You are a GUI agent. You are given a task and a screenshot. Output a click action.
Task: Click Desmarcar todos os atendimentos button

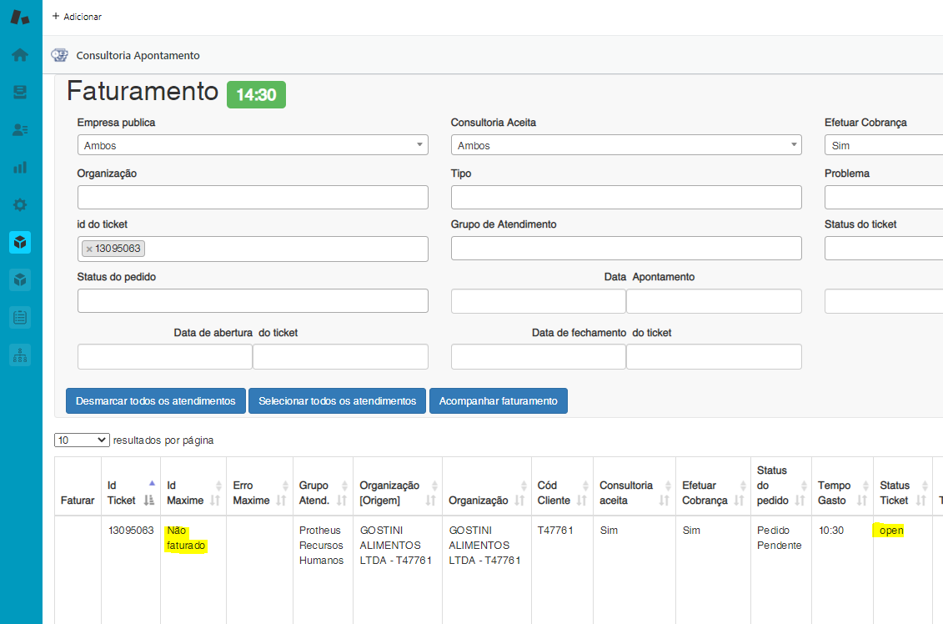point(156,401)
